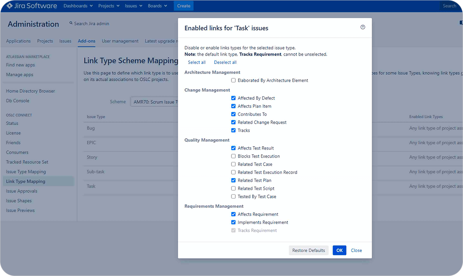Viewport: 463px width, 276px height.
Task: Toggle the Contributes To checkbox
Action: pyautogui.click(x=233, y=114)
